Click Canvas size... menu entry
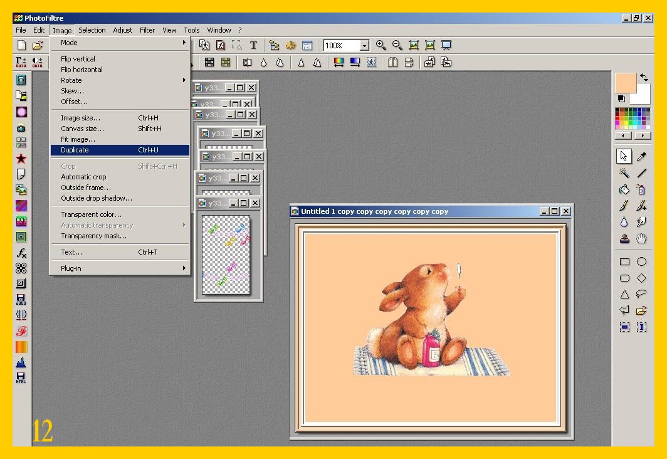 83,129
